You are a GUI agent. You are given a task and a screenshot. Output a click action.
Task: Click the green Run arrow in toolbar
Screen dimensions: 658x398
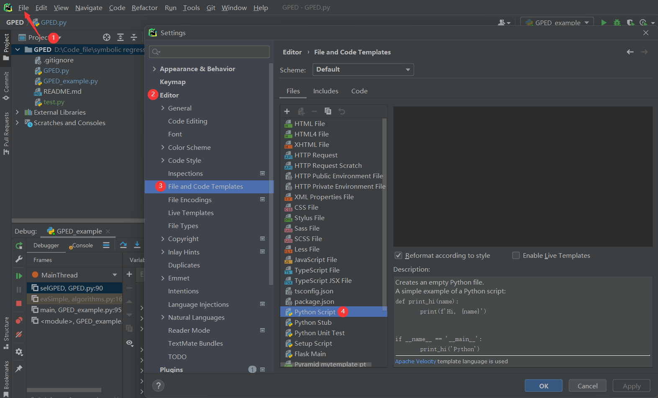[604, 23]
